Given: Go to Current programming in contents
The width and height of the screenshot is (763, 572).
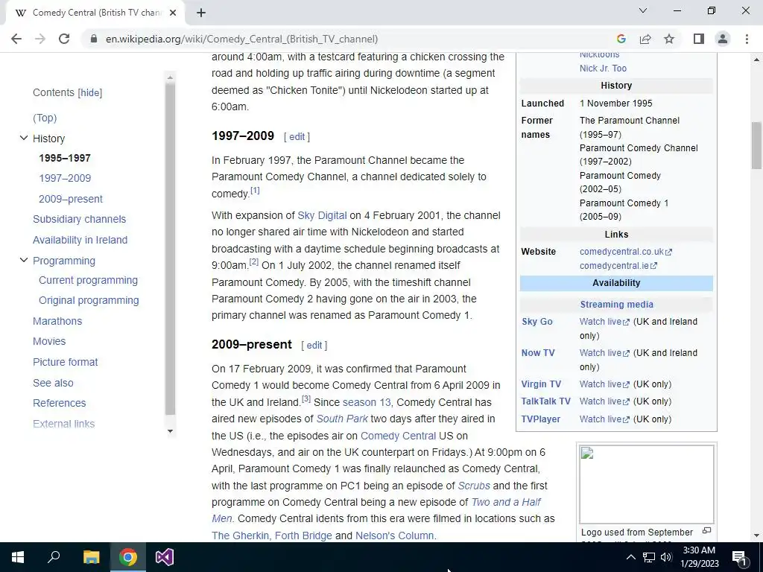Looking at the screenshot, I should 88,280.
